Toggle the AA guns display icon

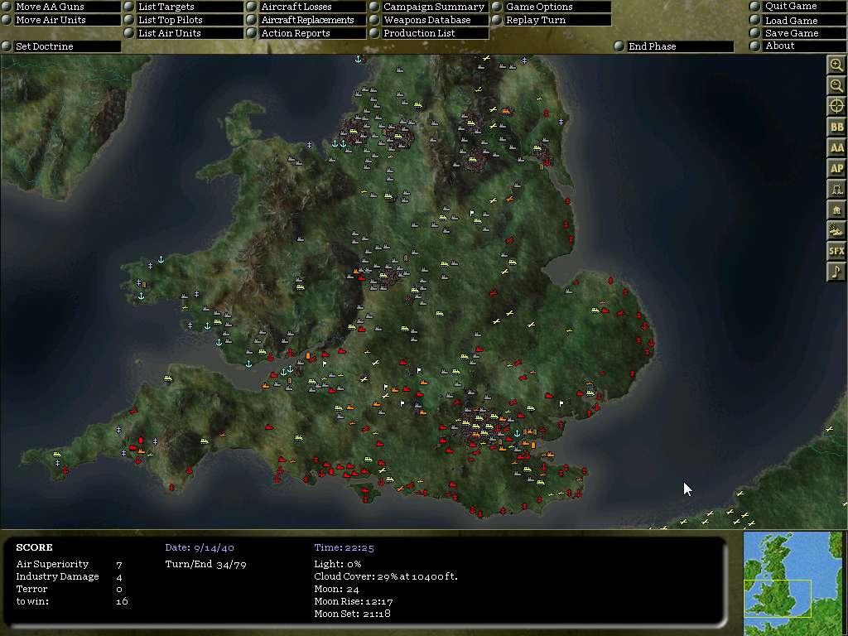[x=836, y=147]
